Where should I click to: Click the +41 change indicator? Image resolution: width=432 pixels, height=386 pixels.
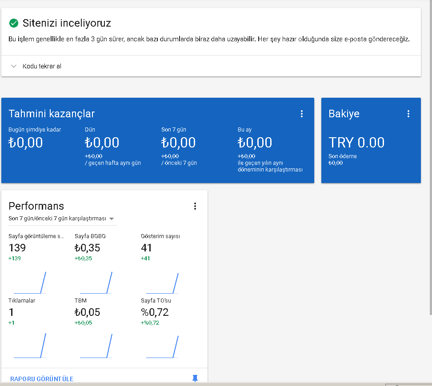point(145,259)
